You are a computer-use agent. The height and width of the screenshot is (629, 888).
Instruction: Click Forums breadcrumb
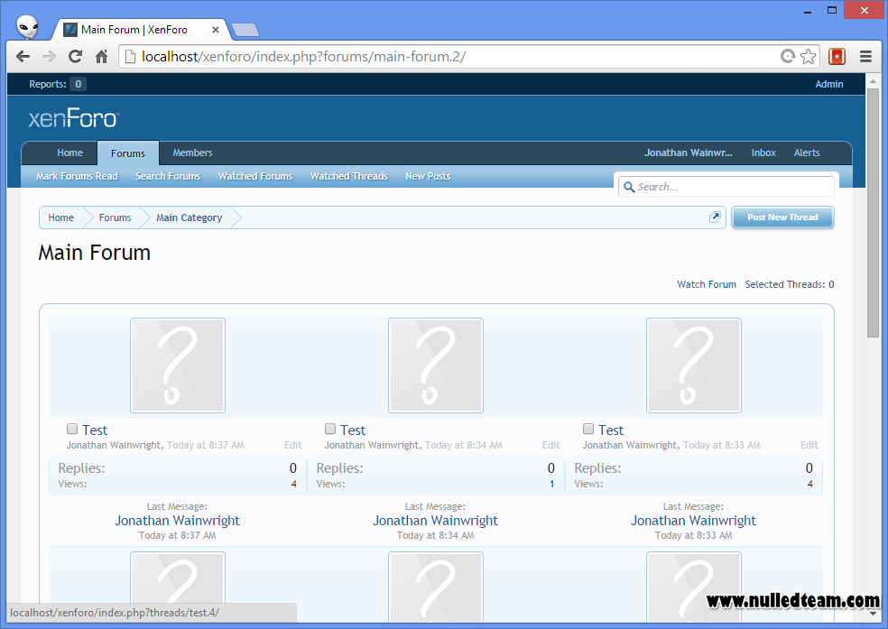pos(115,217)
